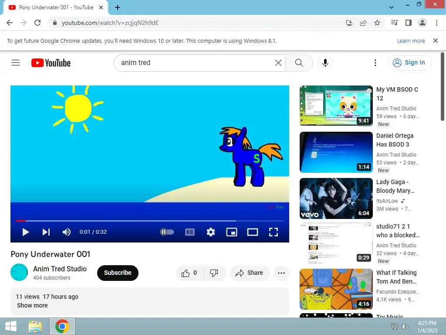Mute the video volume icon
Image resolution: width=446 pixels, height=335 pixels.
pyautogui.click(x=67, y=232)
